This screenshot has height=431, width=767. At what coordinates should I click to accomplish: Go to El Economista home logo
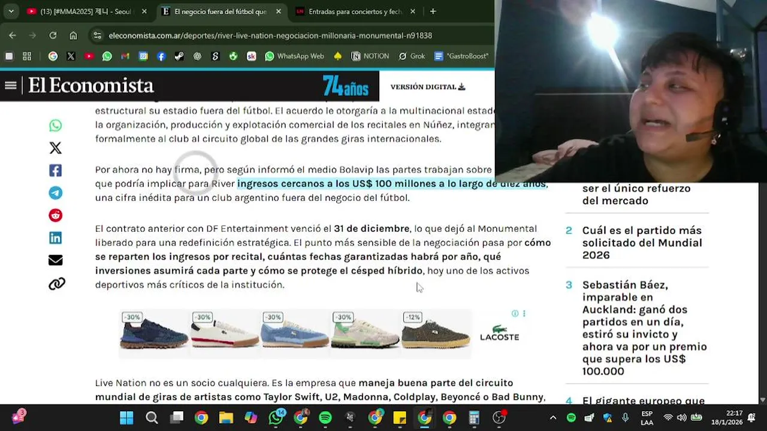(x=91, y=86)
